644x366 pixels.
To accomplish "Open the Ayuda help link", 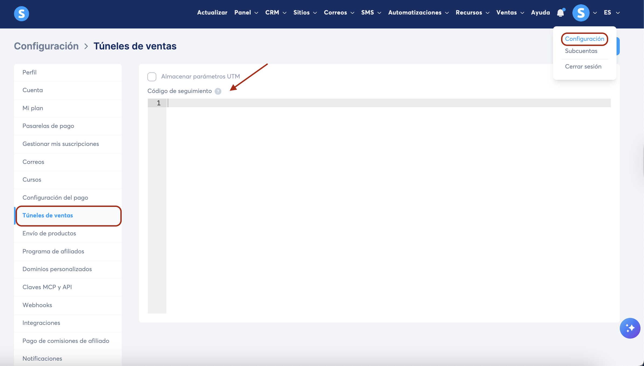I will pyautogui.click(x=540, y=13).
